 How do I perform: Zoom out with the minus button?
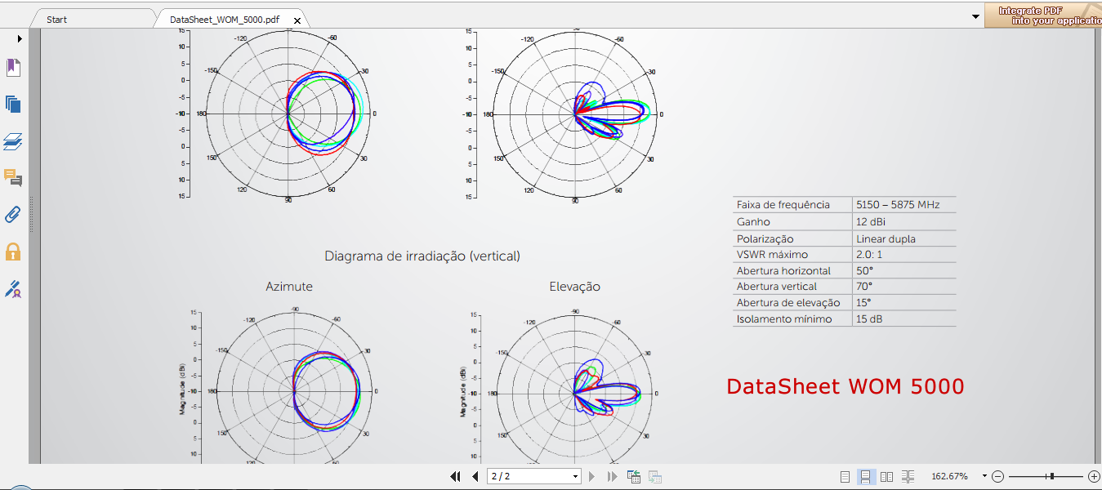[998, 476]
